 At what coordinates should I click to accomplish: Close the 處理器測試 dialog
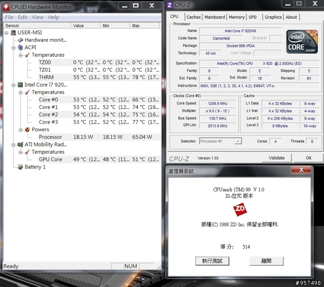[x=301, y=170]
